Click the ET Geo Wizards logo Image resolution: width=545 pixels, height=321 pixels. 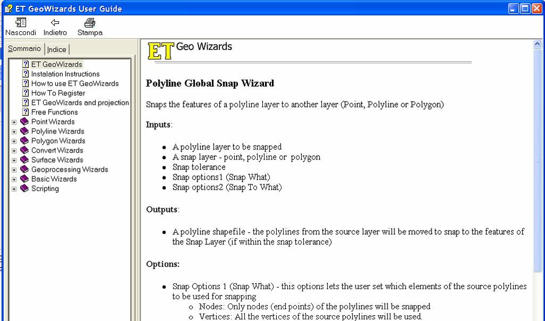[190, 50]
